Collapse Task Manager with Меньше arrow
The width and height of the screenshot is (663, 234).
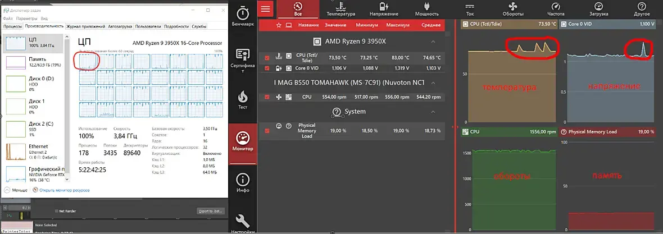[7, 190]
